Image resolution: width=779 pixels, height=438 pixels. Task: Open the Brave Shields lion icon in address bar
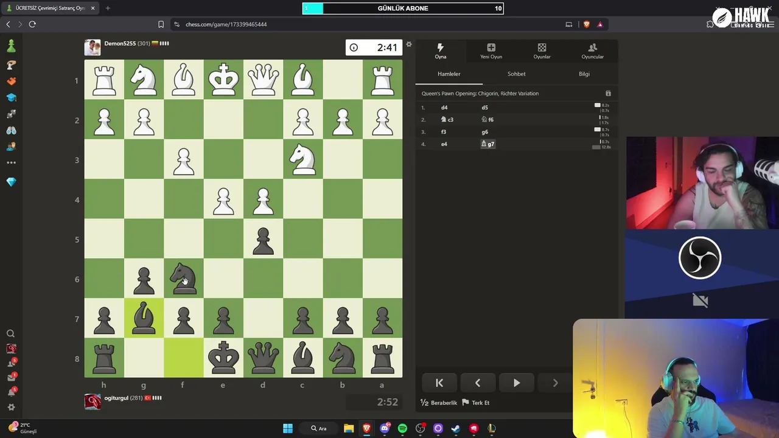[x=586, y=24]
